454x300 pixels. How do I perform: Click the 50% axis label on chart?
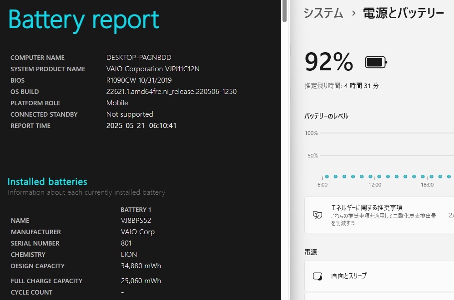coord(313,156)
